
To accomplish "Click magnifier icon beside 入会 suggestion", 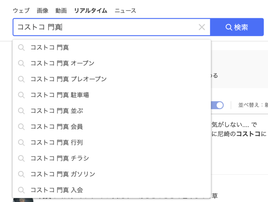I will 21,190.
